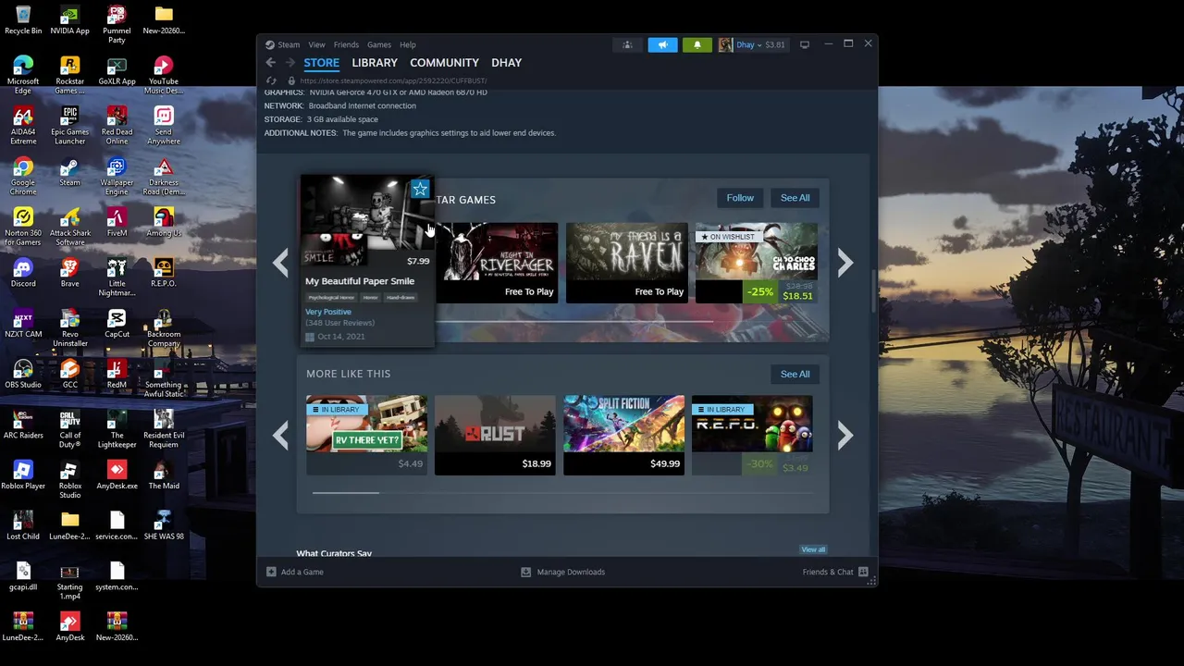Click the Add a Game plus icon
This screenshot has height=666, width=1184.
pyautogui.click(x=271, y=572)
